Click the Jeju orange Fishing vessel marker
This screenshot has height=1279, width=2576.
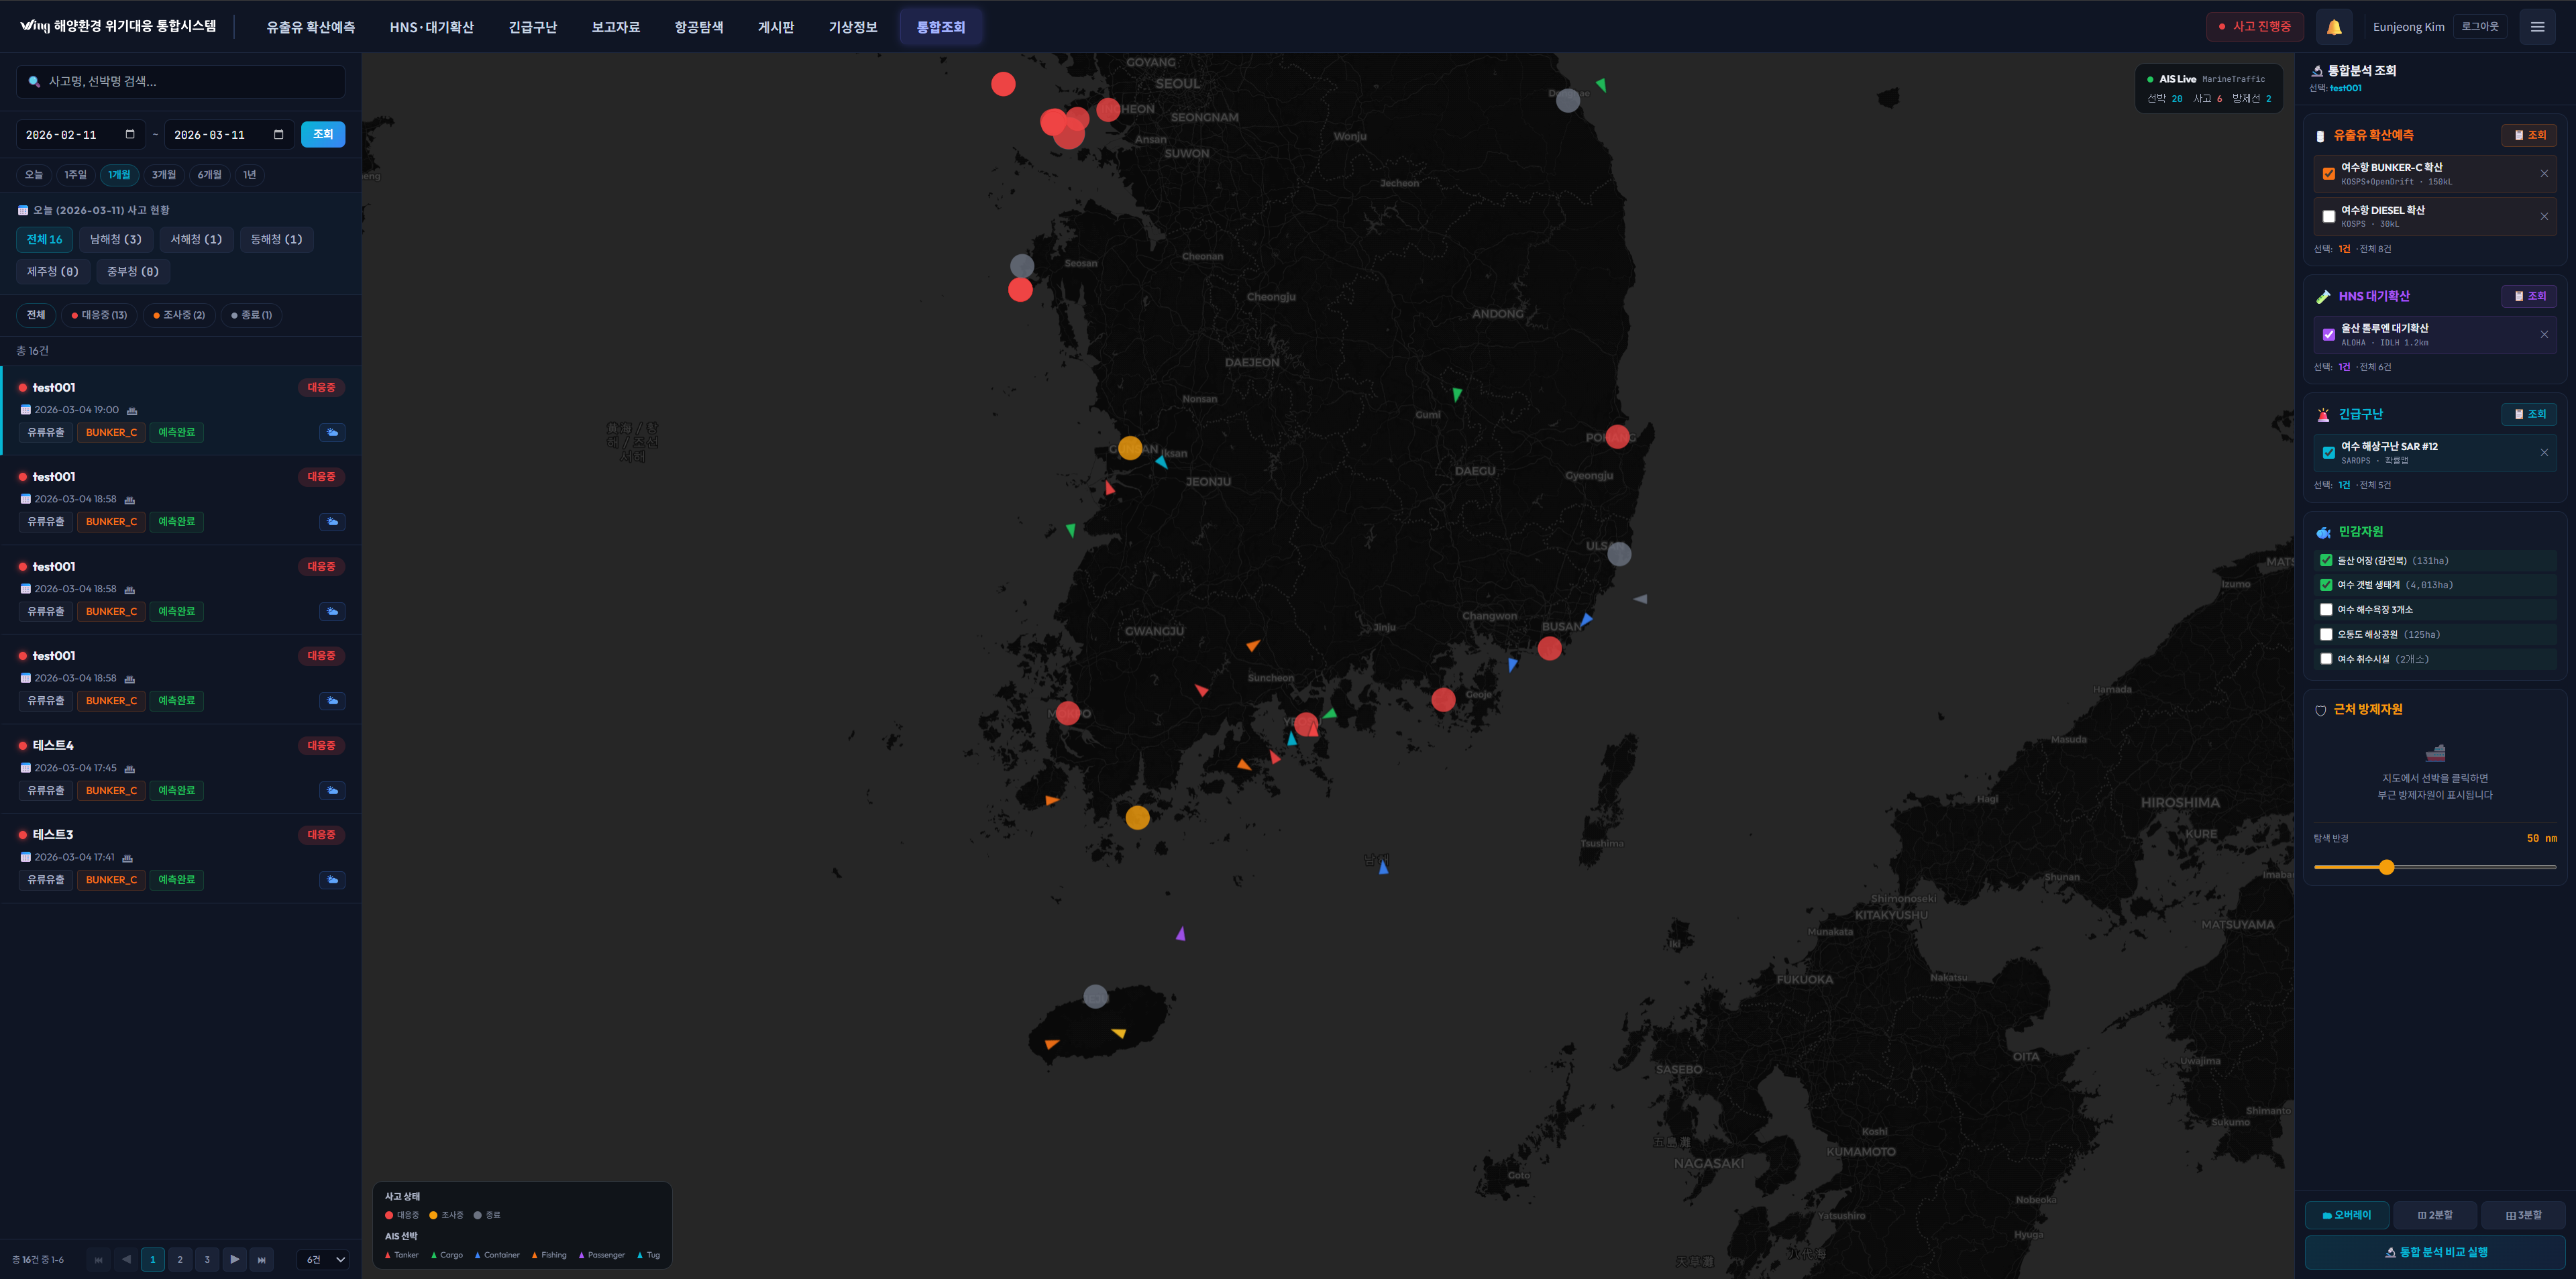click(1051, 1044)
